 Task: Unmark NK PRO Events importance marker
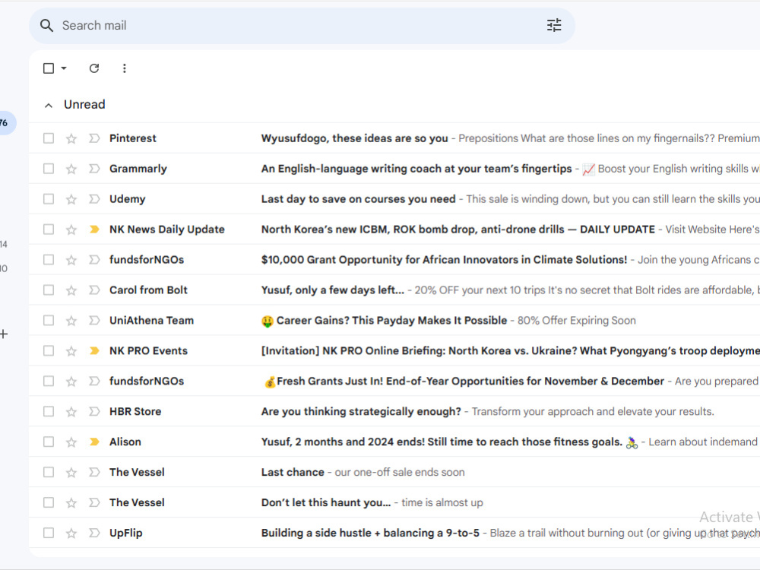point(94,350)
